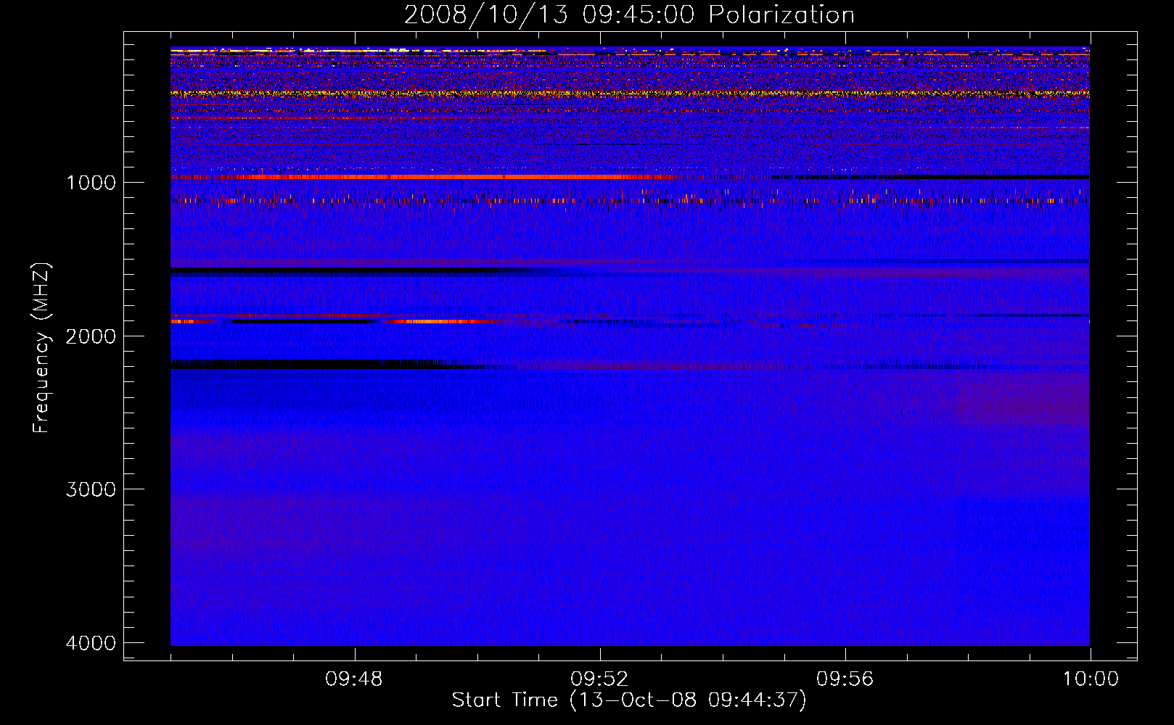
Task: Click the 09:56 time tick label
Action: pos(845,679)
